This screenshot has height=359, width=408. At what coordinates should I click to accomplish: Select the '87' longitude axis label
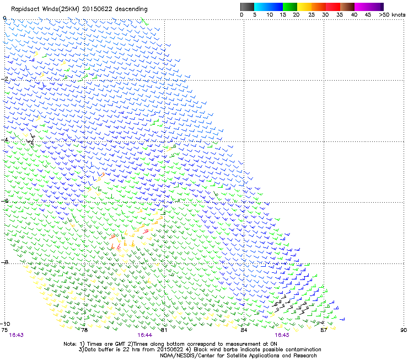coord(324,330)
